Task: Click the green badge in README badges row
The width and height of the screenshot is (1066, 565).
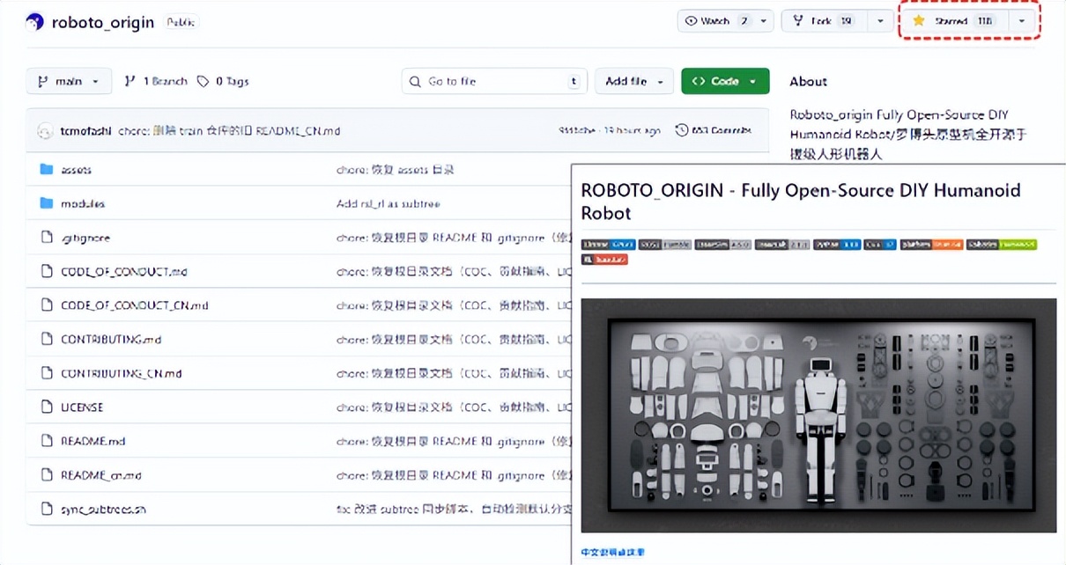Action: [1001, 244]
